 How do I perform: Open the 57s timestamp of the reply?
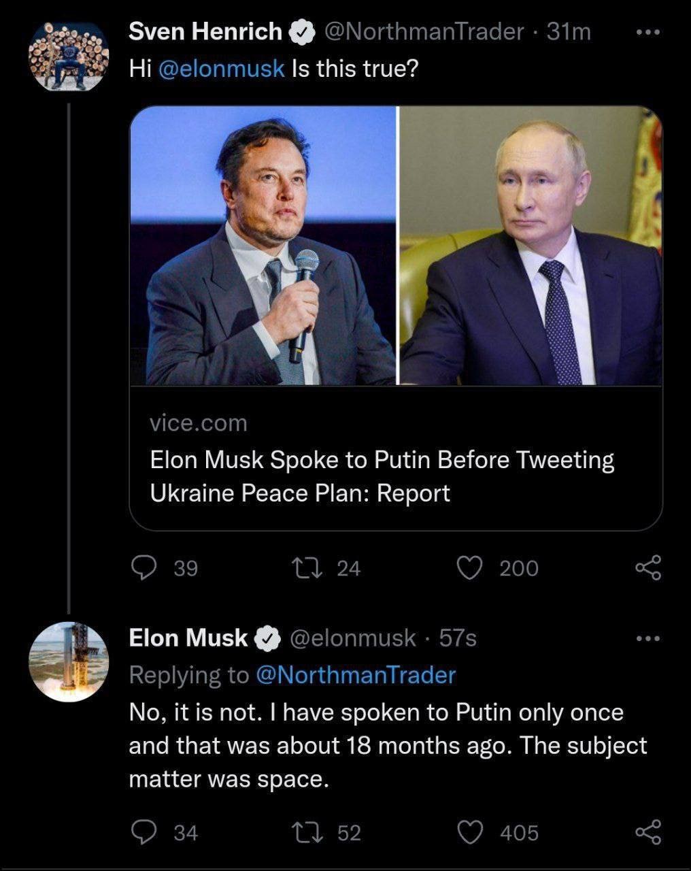pyautogui.click(x=458, y=638)
